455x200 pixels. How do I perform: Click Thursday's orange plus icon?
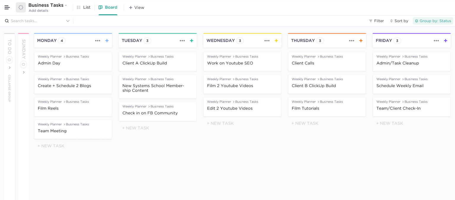(361, 41)
